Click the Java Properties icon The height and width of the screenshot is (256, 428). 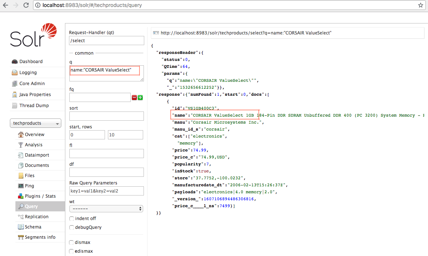14,95
